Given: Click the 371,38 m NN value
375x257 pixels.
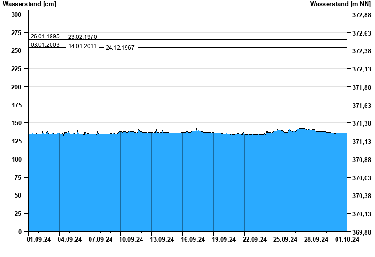Looking at the screenshot, I should click(362, 123).
